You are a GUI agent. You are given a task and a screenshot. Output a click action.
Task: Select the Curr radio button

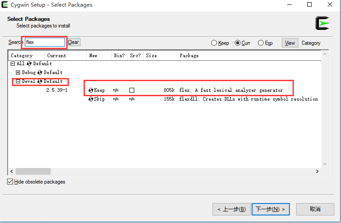tap(237, 43)
